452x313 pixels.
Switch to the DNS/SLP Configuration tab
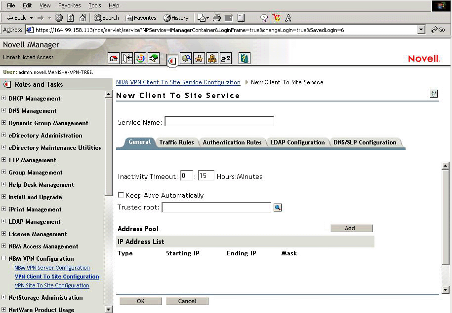tap(365, 142)
